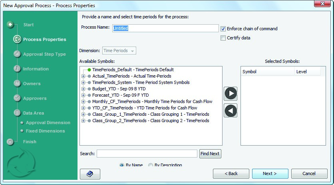Select the Approvers wizard step
334x185 pixels.
35,98
